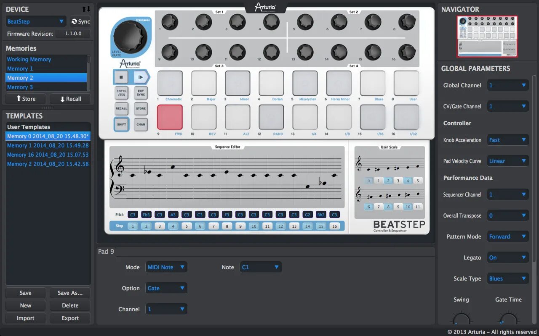Screen dimensions: 539x336
Task: Toggle the SHIFT button
Action: 121,124
